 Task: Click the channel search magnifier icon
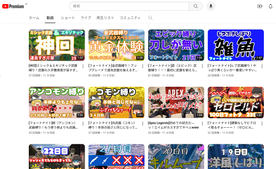tap(150, 18)
